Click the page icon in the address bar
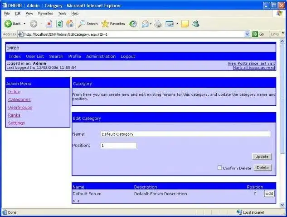The width and height of the screenshot is (287, 217). [x=20, y=34]
